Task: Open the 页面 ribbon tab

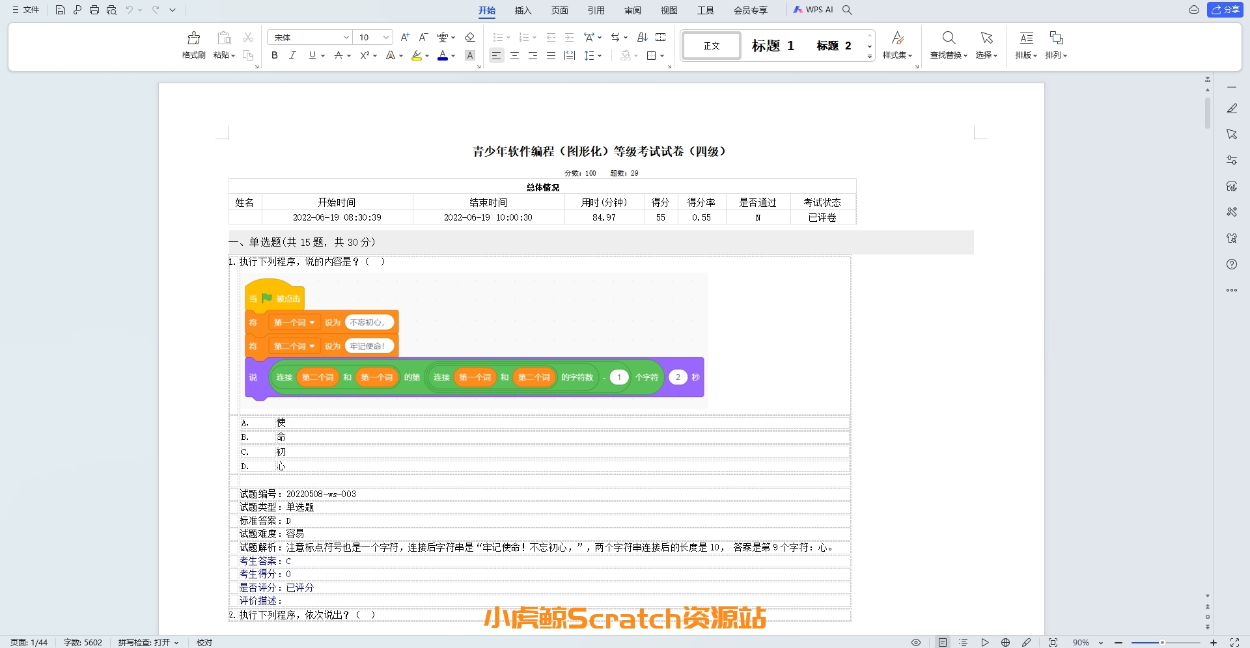Action: (x=560, y=10)
